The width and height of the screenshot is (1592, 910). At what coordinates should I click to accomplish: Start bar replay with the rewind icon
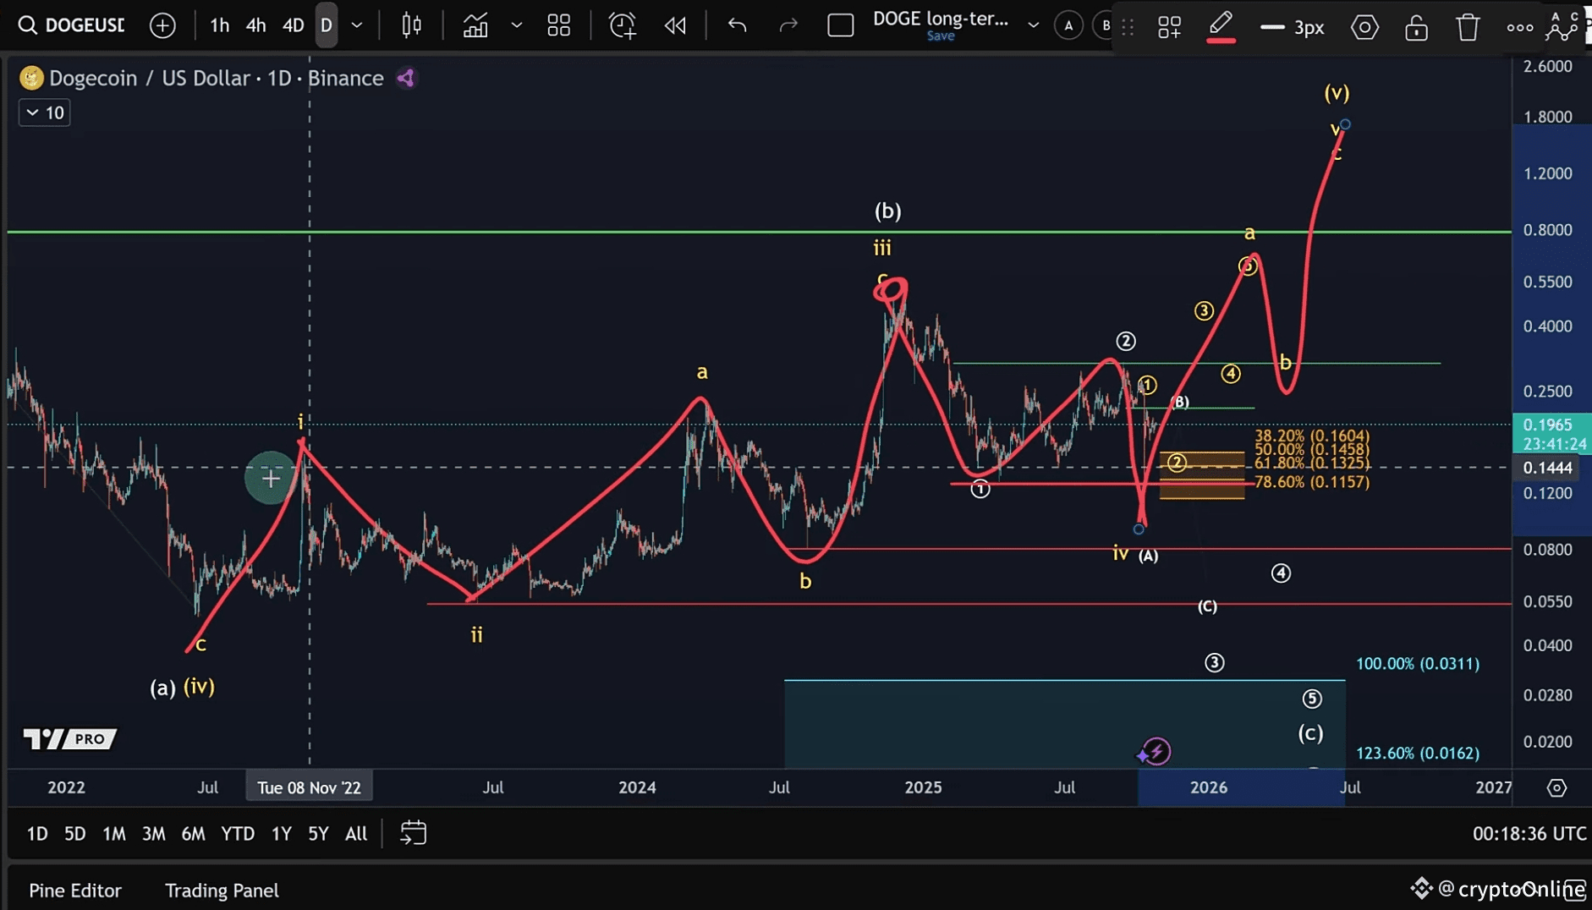675,25
